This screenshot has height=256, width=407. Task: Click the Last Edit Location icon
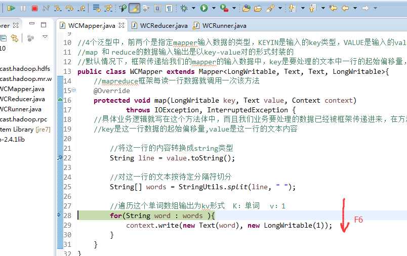[x=333, y=8]
